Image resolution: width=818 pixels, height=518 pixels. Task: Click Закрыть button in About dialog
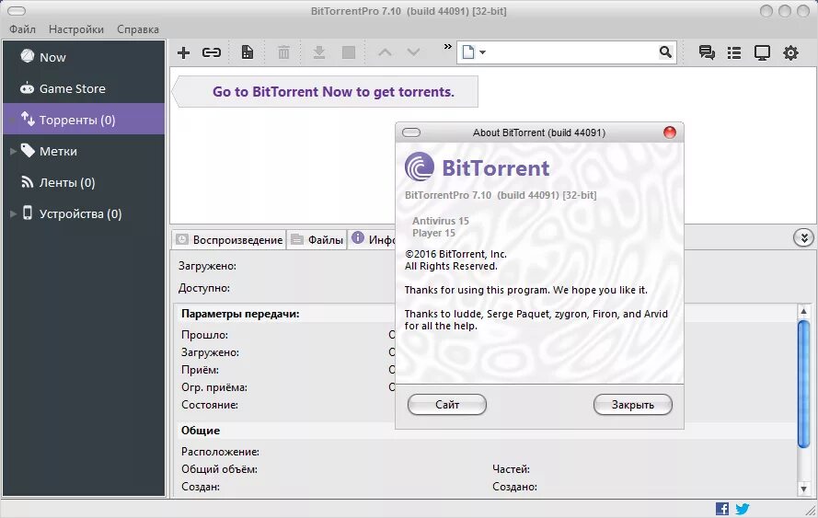pyautogui.click(x=633, y=405)
